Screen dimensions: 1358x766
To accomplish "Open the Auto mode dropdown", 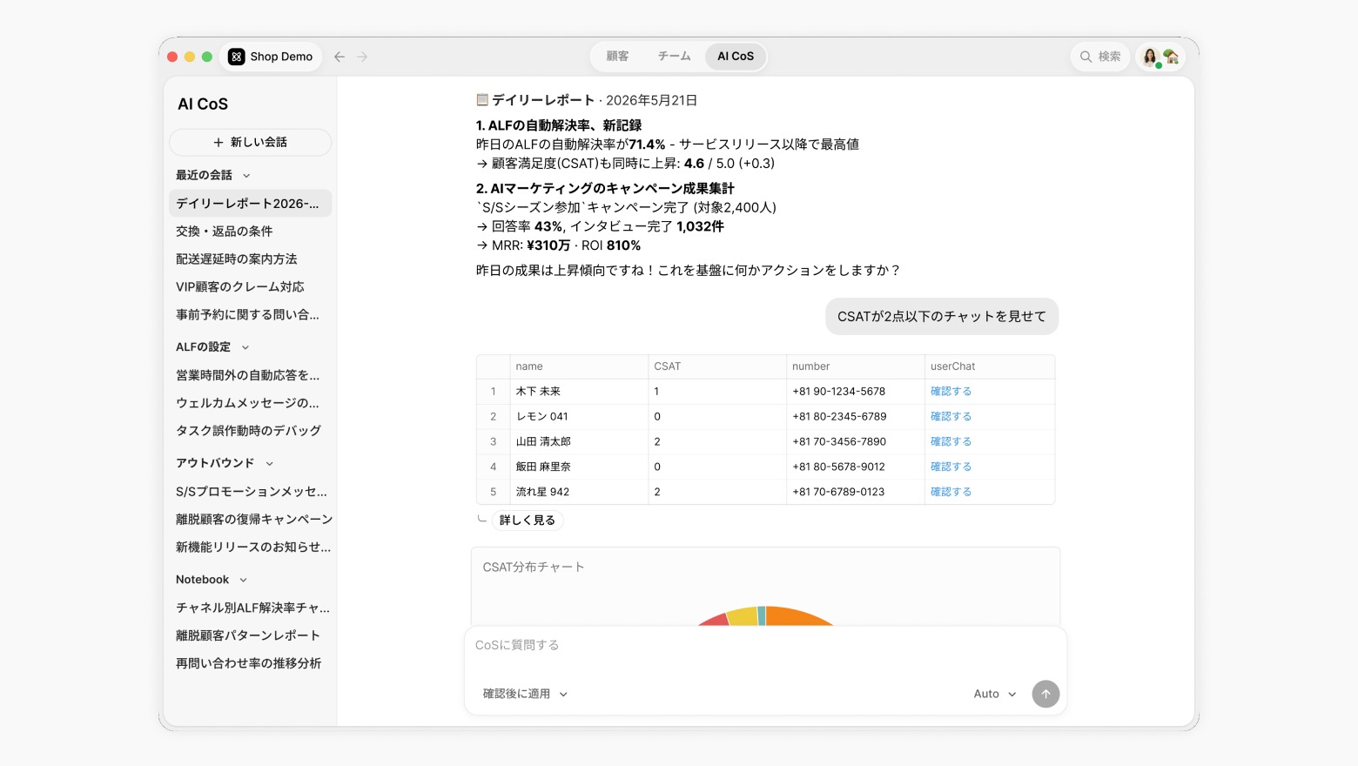I will point(994,694).
